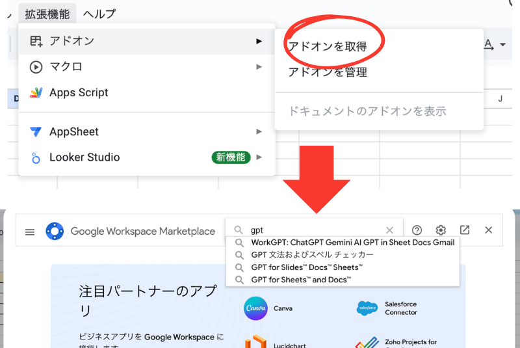Open Zoho Projects for app label
The image size is (520, 348).
click(x=411, y=342)
